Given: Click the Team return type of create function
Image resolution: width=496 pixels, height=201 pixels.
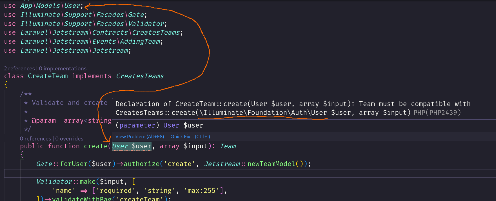Looking at the screenshot, I should pos(228,146).
